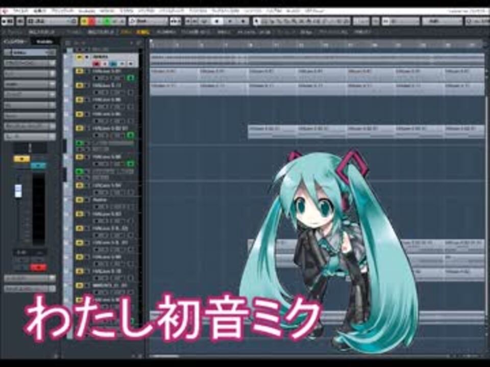This screenshot has width=490, height=367.
Task: Toggle the cycle loop button in toolbar transport
Action: click(204, 21)
